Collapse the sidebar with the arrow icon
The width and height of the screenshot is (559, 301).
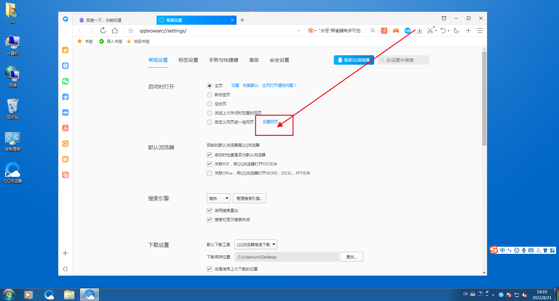65,269
